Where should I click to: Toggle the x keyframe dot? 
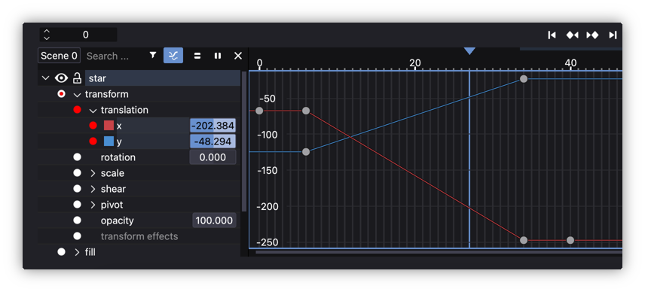click(x=93, y=125)
